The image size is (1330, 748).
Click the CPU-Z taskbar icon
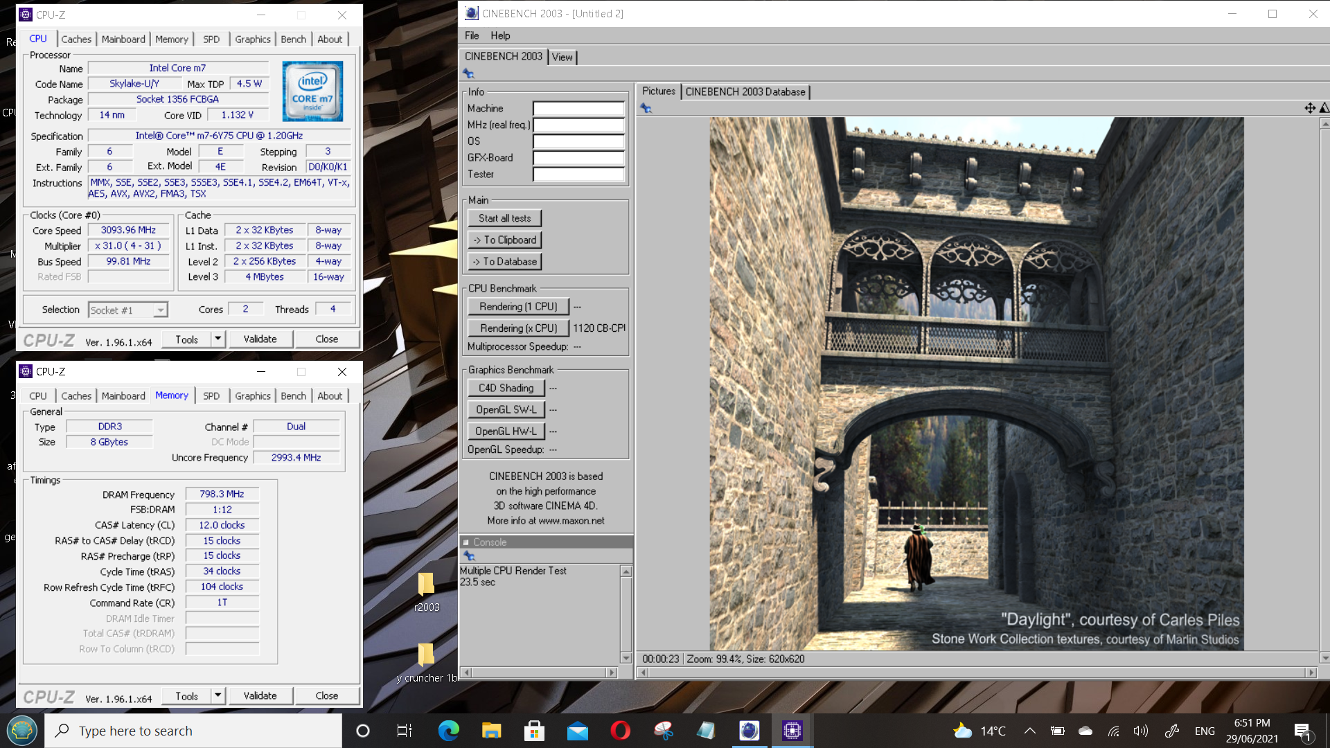tap(792, 731)
